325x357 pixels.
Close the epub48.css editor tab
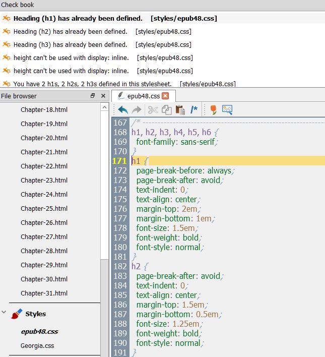165,96
